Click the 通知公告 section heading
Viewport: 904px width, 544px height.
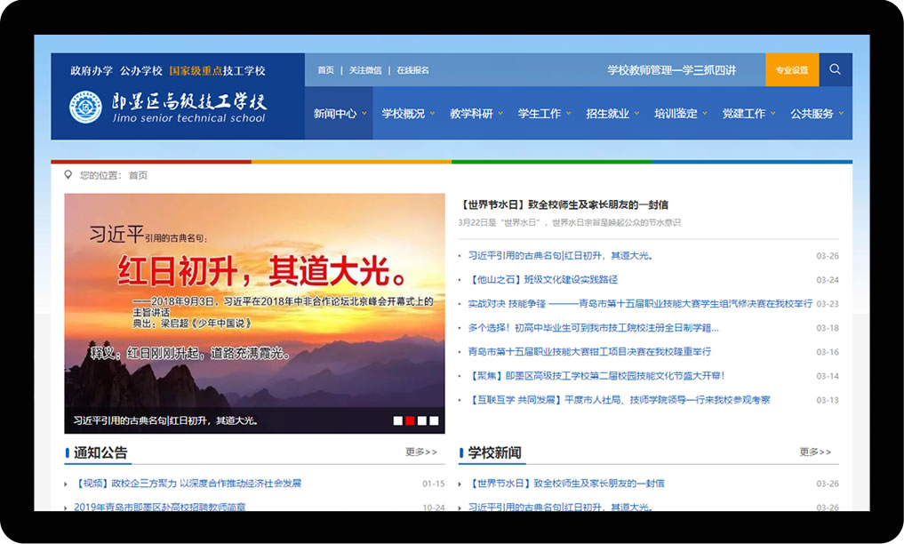(100, 453)
